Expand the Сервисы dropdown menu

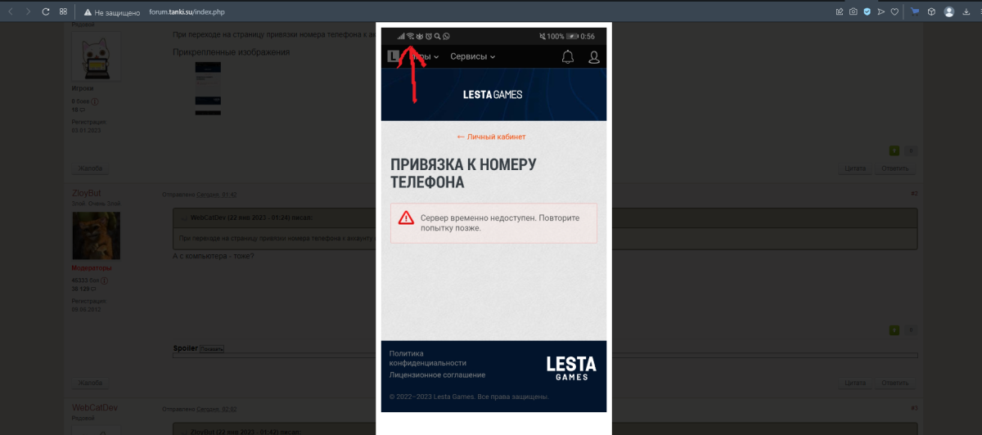tap(472, 56)
